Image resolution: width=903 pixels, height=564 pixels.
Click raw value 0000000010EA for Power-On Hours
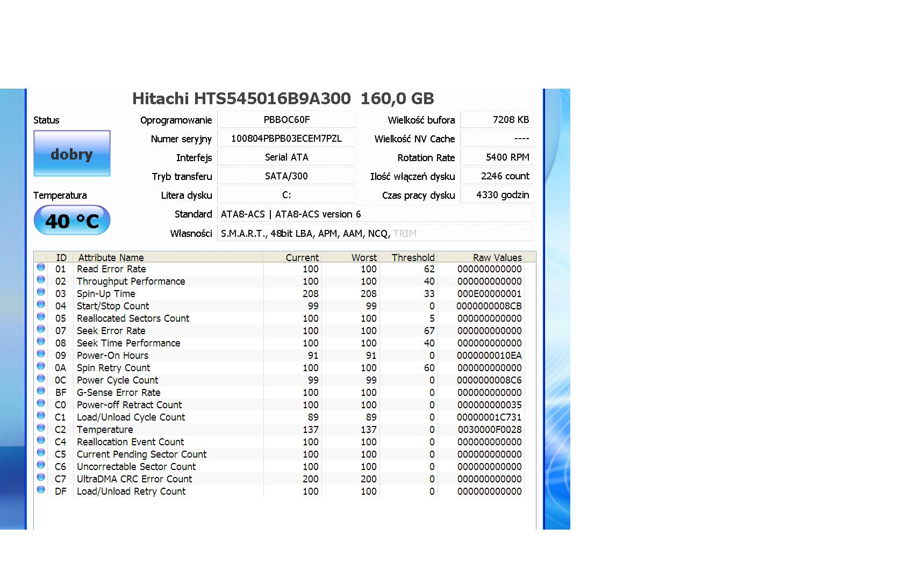(x=489, y=355)
